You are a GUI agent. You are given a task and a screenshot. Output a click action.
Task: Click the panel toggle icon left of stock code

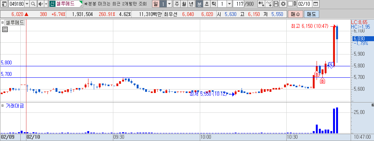pos(4,4)
